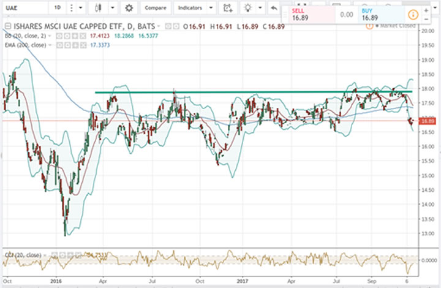
Task: Expand the time interval dropdown arrow
Action: pyautogui.click(x=81, y=7)
